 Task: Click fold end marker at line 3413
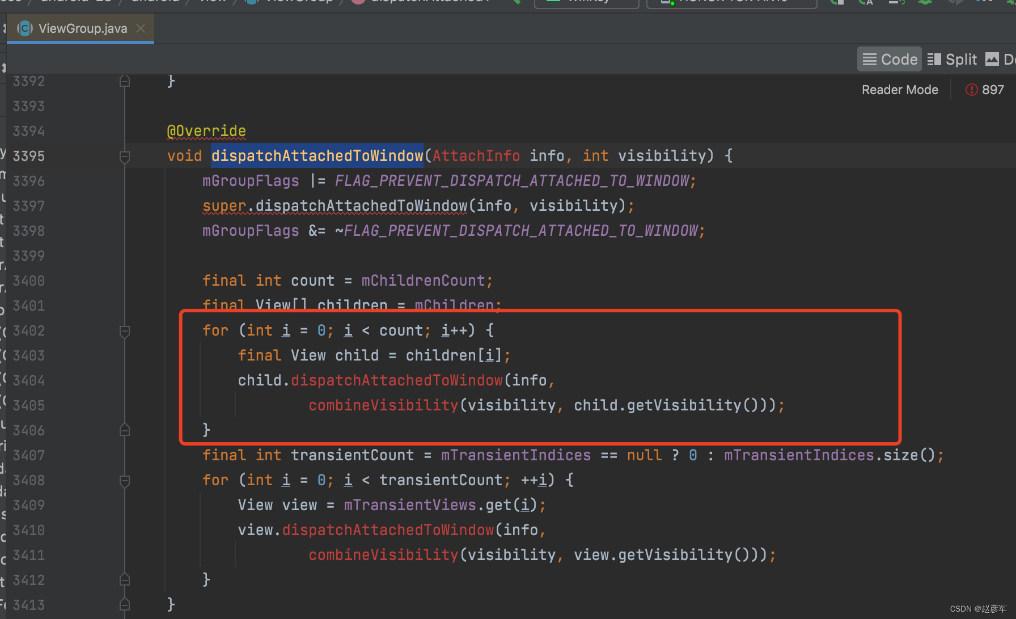click(125, 605)
